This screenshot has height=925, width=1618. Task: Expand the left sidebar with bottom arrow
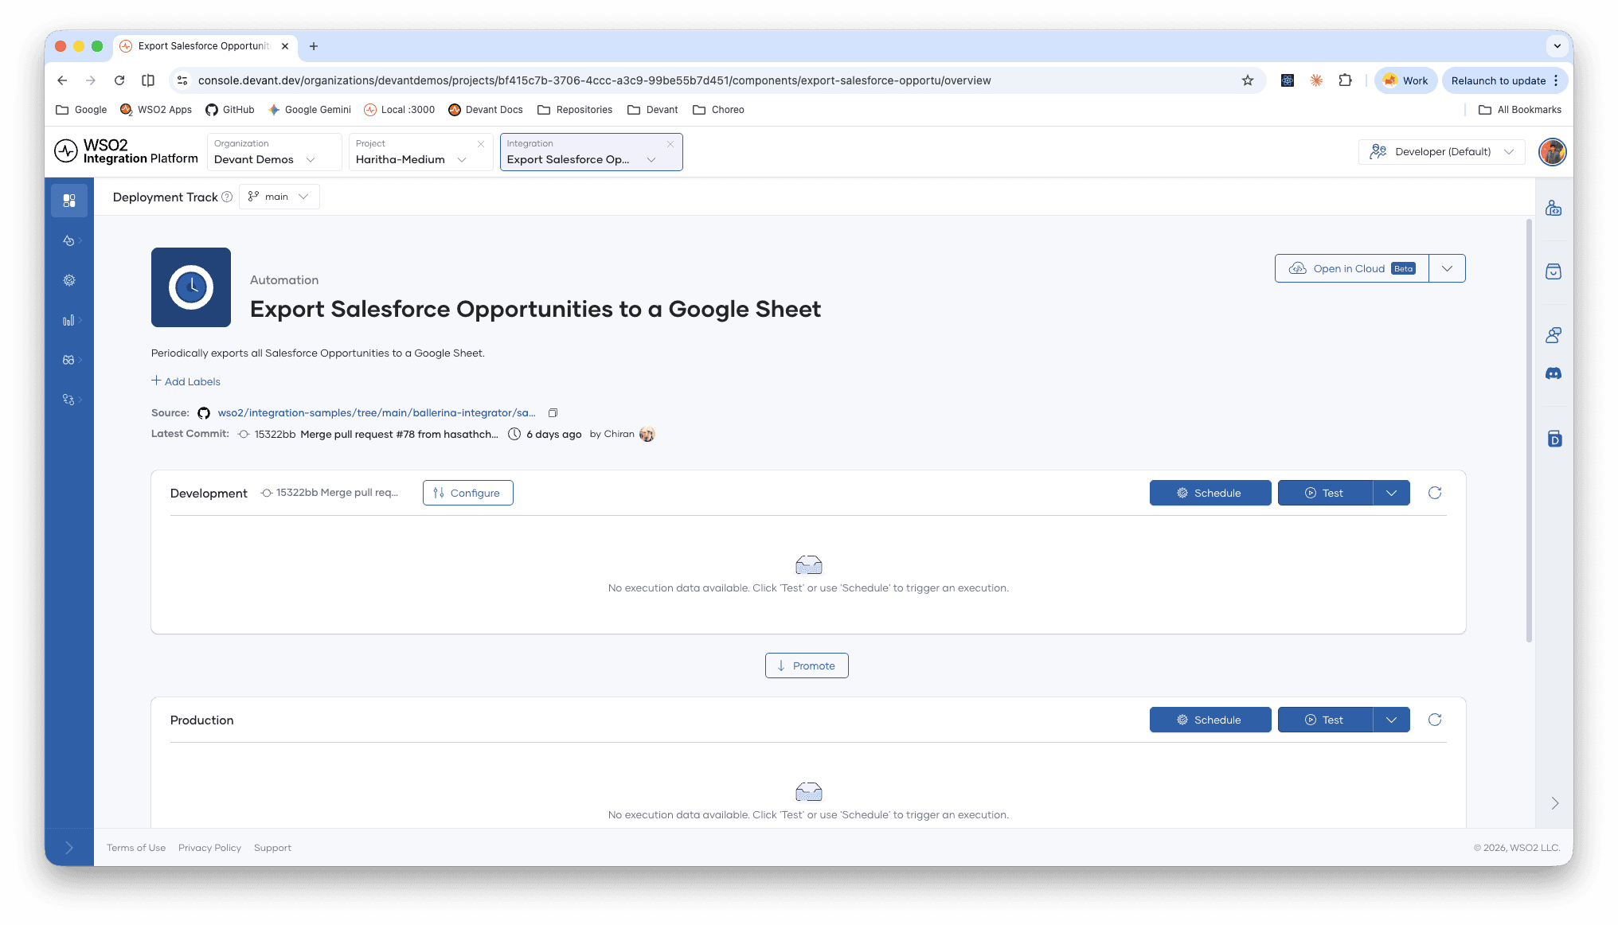(x=69, y=848)
